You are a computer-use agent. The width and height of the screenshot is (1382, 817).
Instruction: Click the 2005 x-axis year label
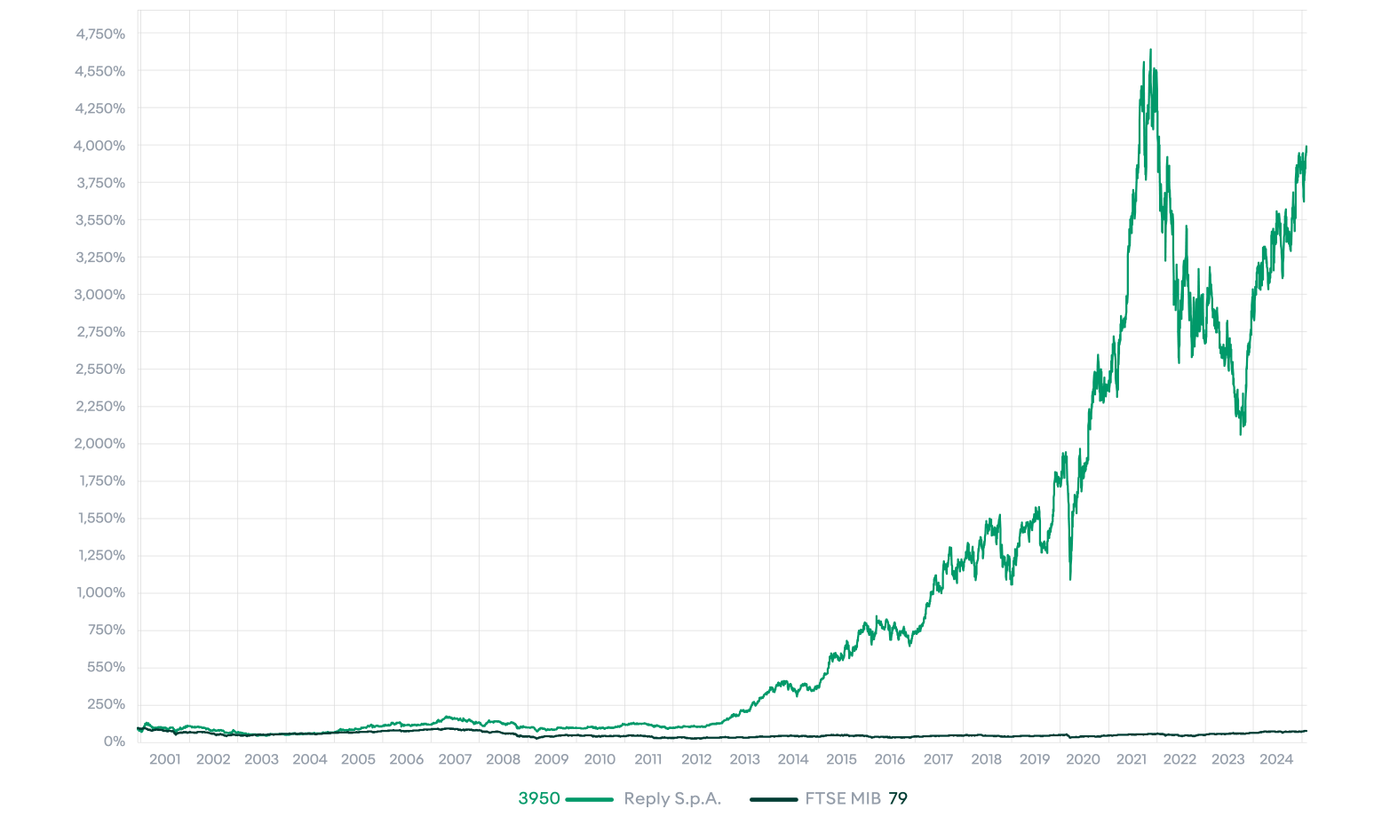point(358,759)
